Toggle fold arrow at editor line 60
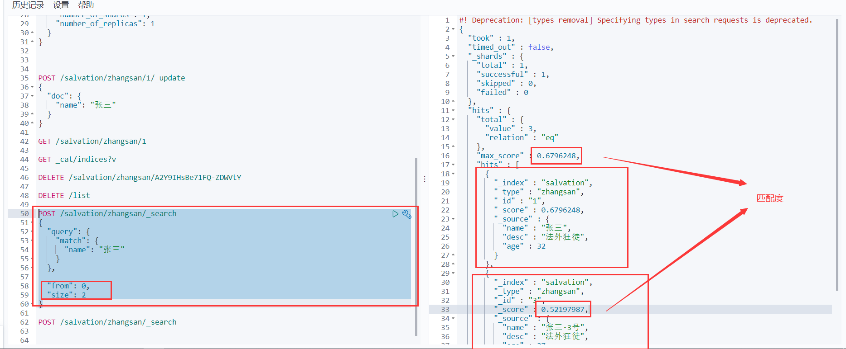This screenshot has height=349, width=846. [32, 304]
